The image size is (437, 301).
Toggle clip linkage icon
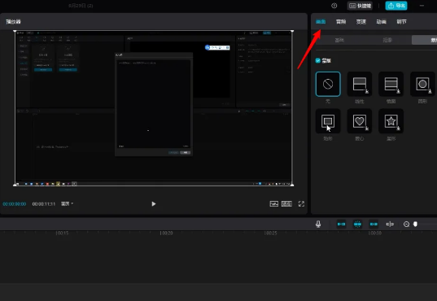point(374,224)
